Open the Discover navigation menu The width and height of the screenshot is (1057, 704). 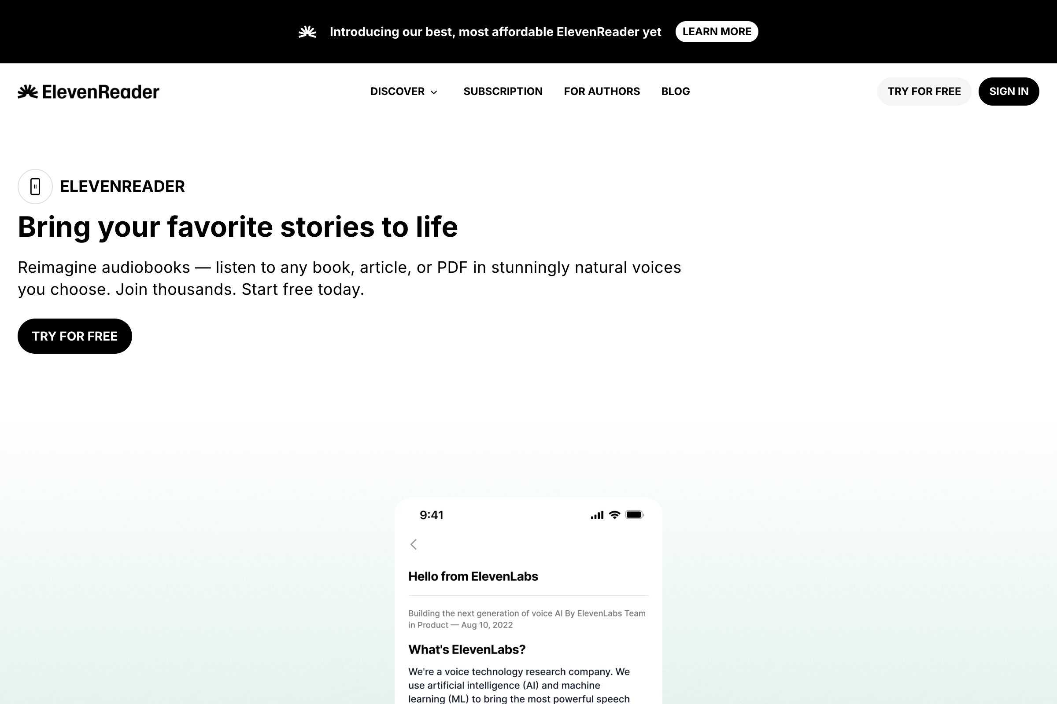397,92
